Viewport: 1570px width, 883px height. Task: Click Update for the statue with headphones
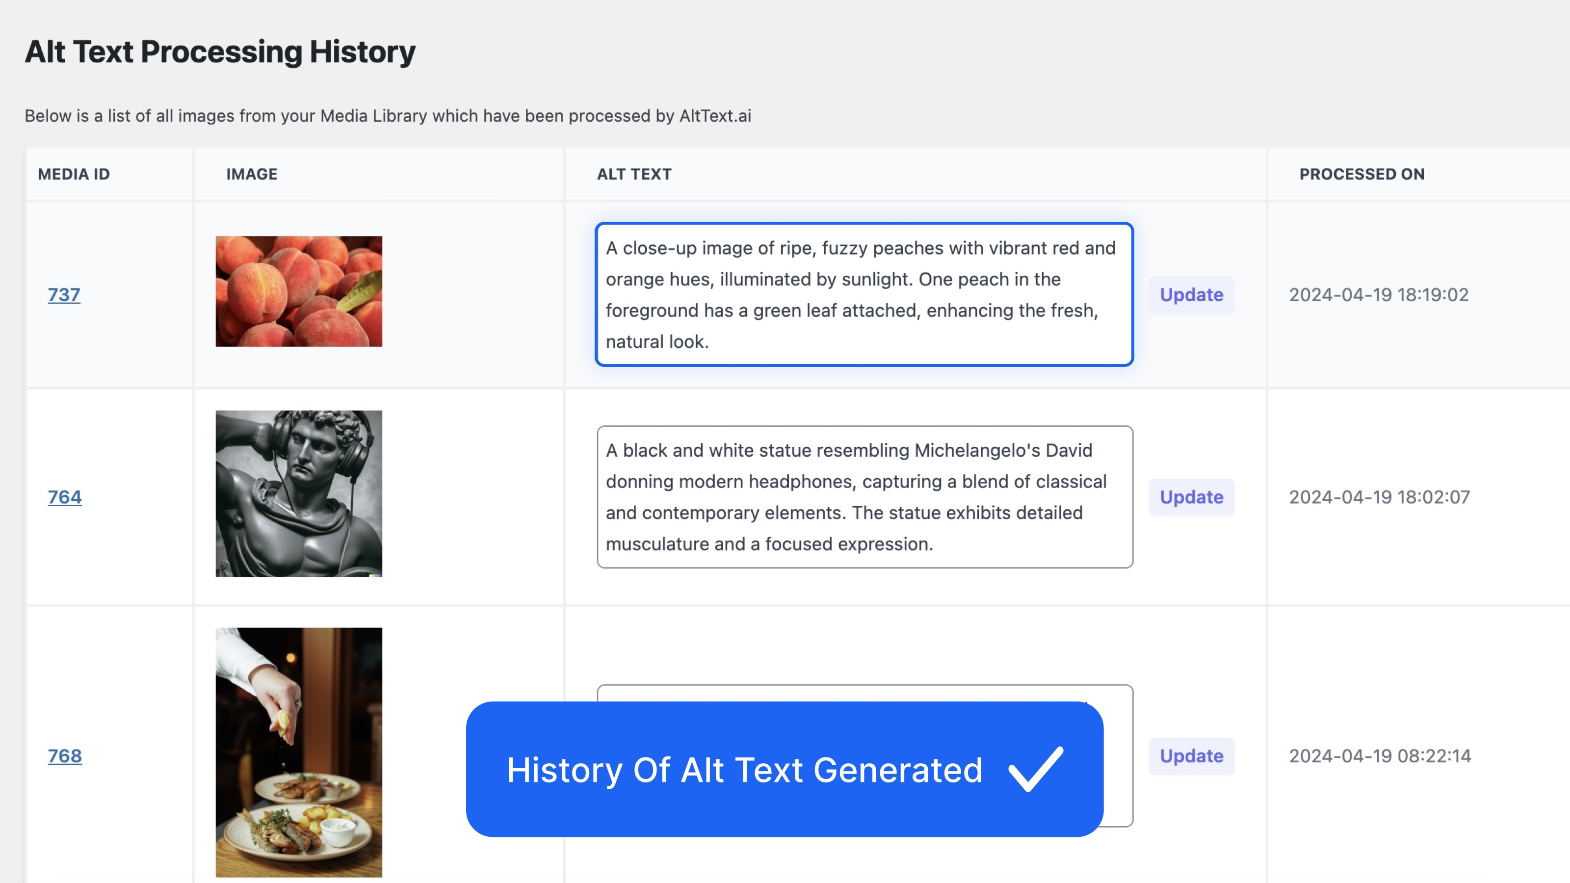1191,496
